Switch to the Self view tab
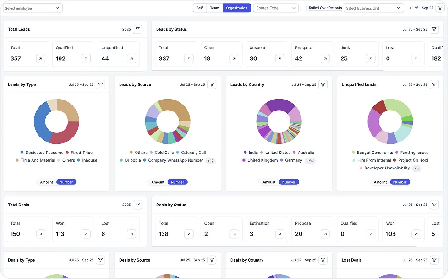 click(x=200, y=8)
